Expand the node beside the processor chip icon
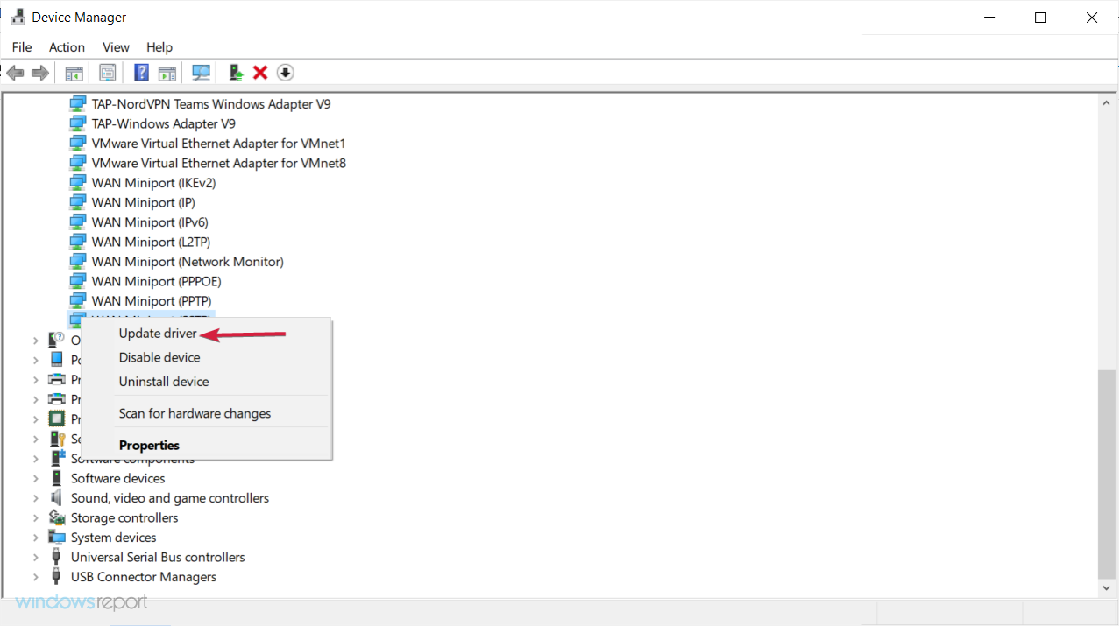 [36, 419]
